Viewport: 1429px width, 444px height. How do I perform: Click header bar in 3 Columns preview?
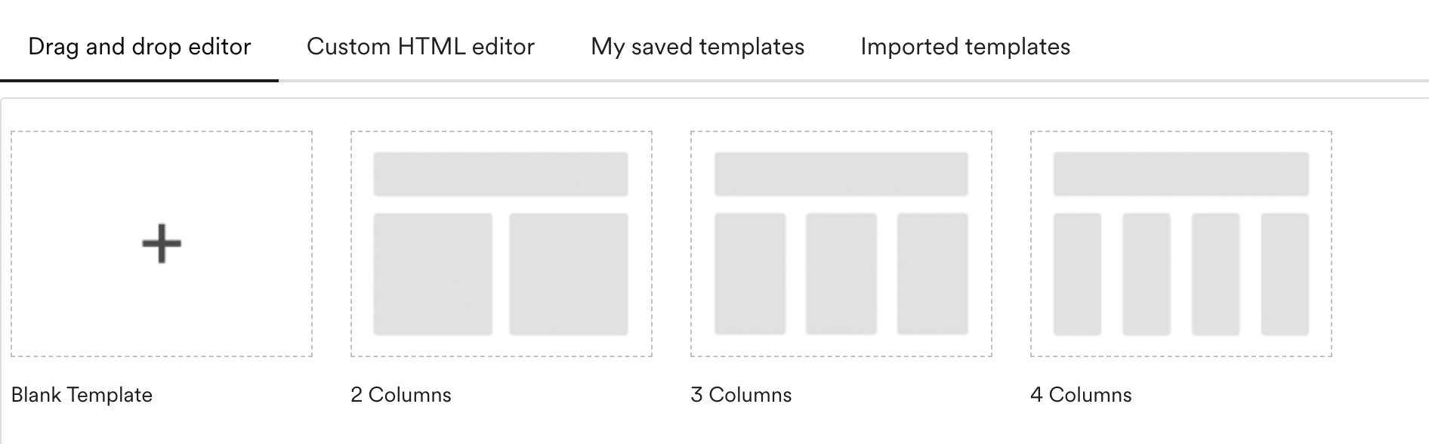point(841,174)
